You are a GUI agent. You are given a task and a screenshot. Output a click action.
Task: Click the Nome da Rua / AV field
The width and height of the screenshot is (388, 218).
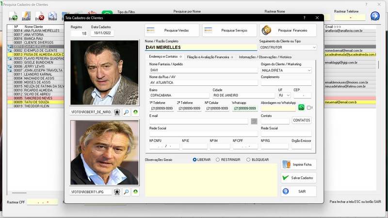tap(203, 82)
